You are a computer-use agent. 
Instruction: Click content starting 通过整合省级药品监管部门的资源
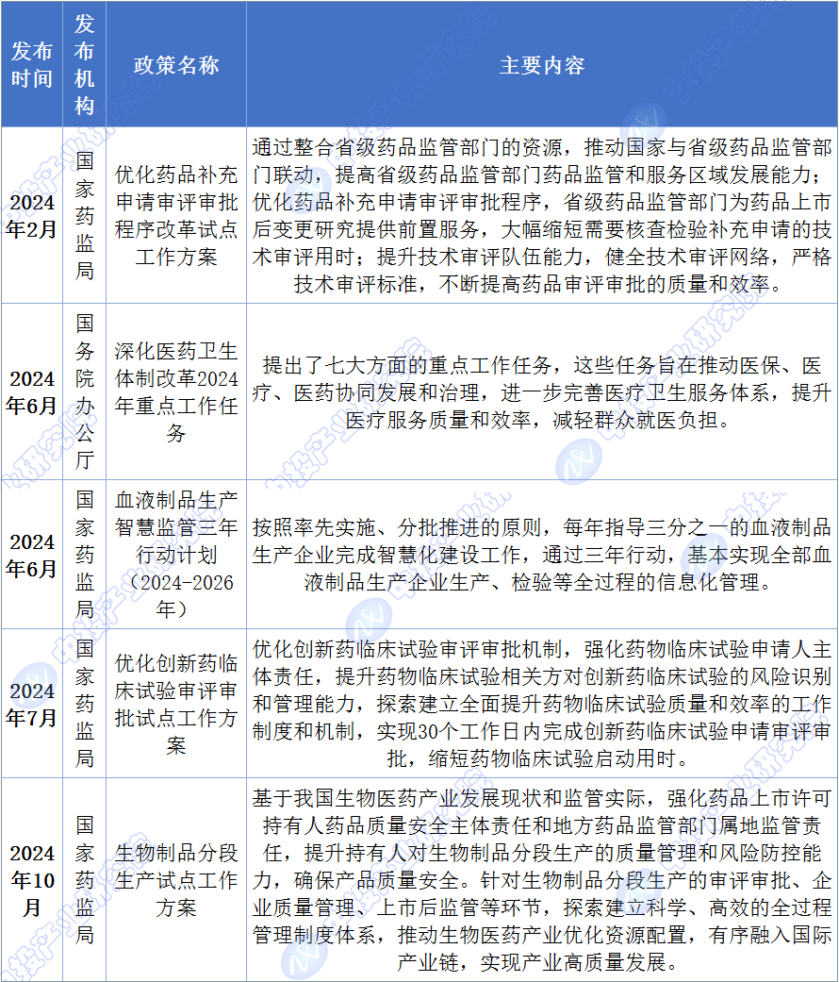[x=542, y=216]
